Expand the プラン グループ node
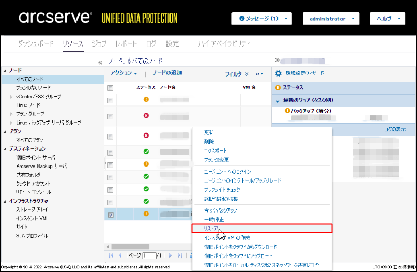 point(11,114)
